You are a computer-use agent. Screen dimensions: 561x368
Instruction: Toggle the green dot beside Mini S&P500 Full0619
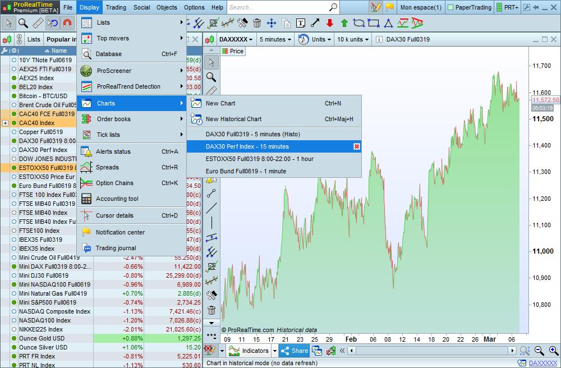[x=14, y=302]
